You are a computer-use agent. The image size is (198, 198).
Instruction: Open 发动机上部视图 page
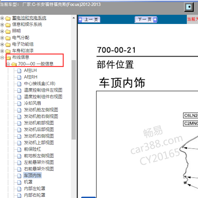coord(39,143)
